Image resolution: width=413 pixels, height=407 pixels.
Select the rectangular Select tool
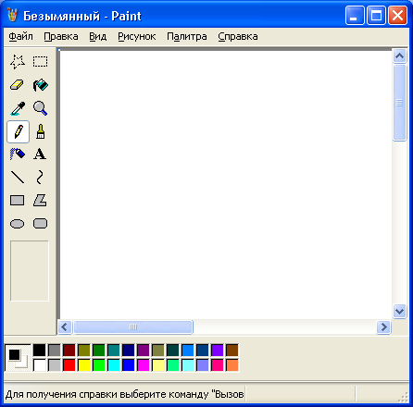[41, 62]
